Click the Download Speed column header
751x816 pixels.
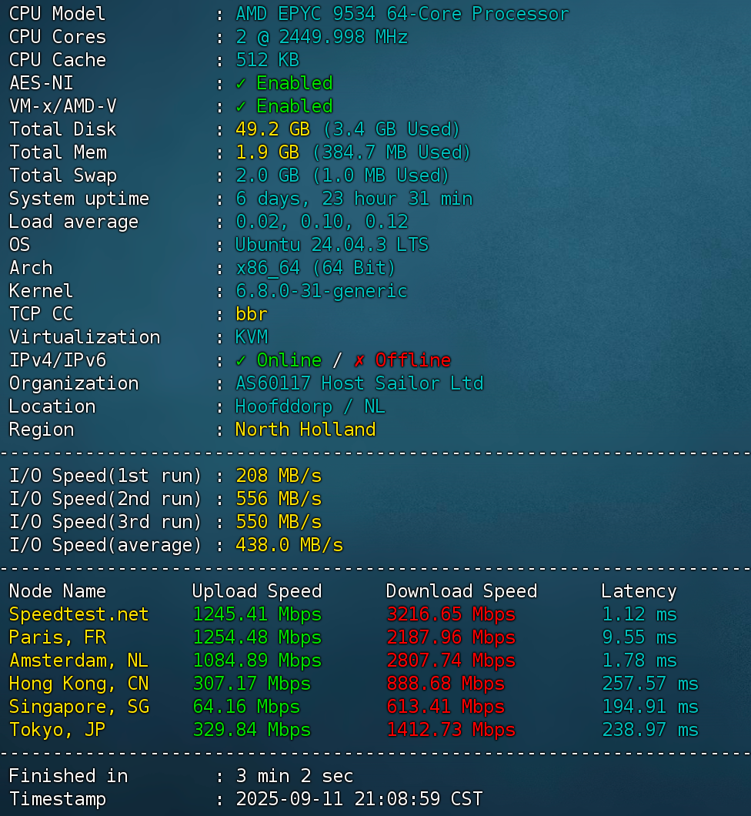coord(462,591)
